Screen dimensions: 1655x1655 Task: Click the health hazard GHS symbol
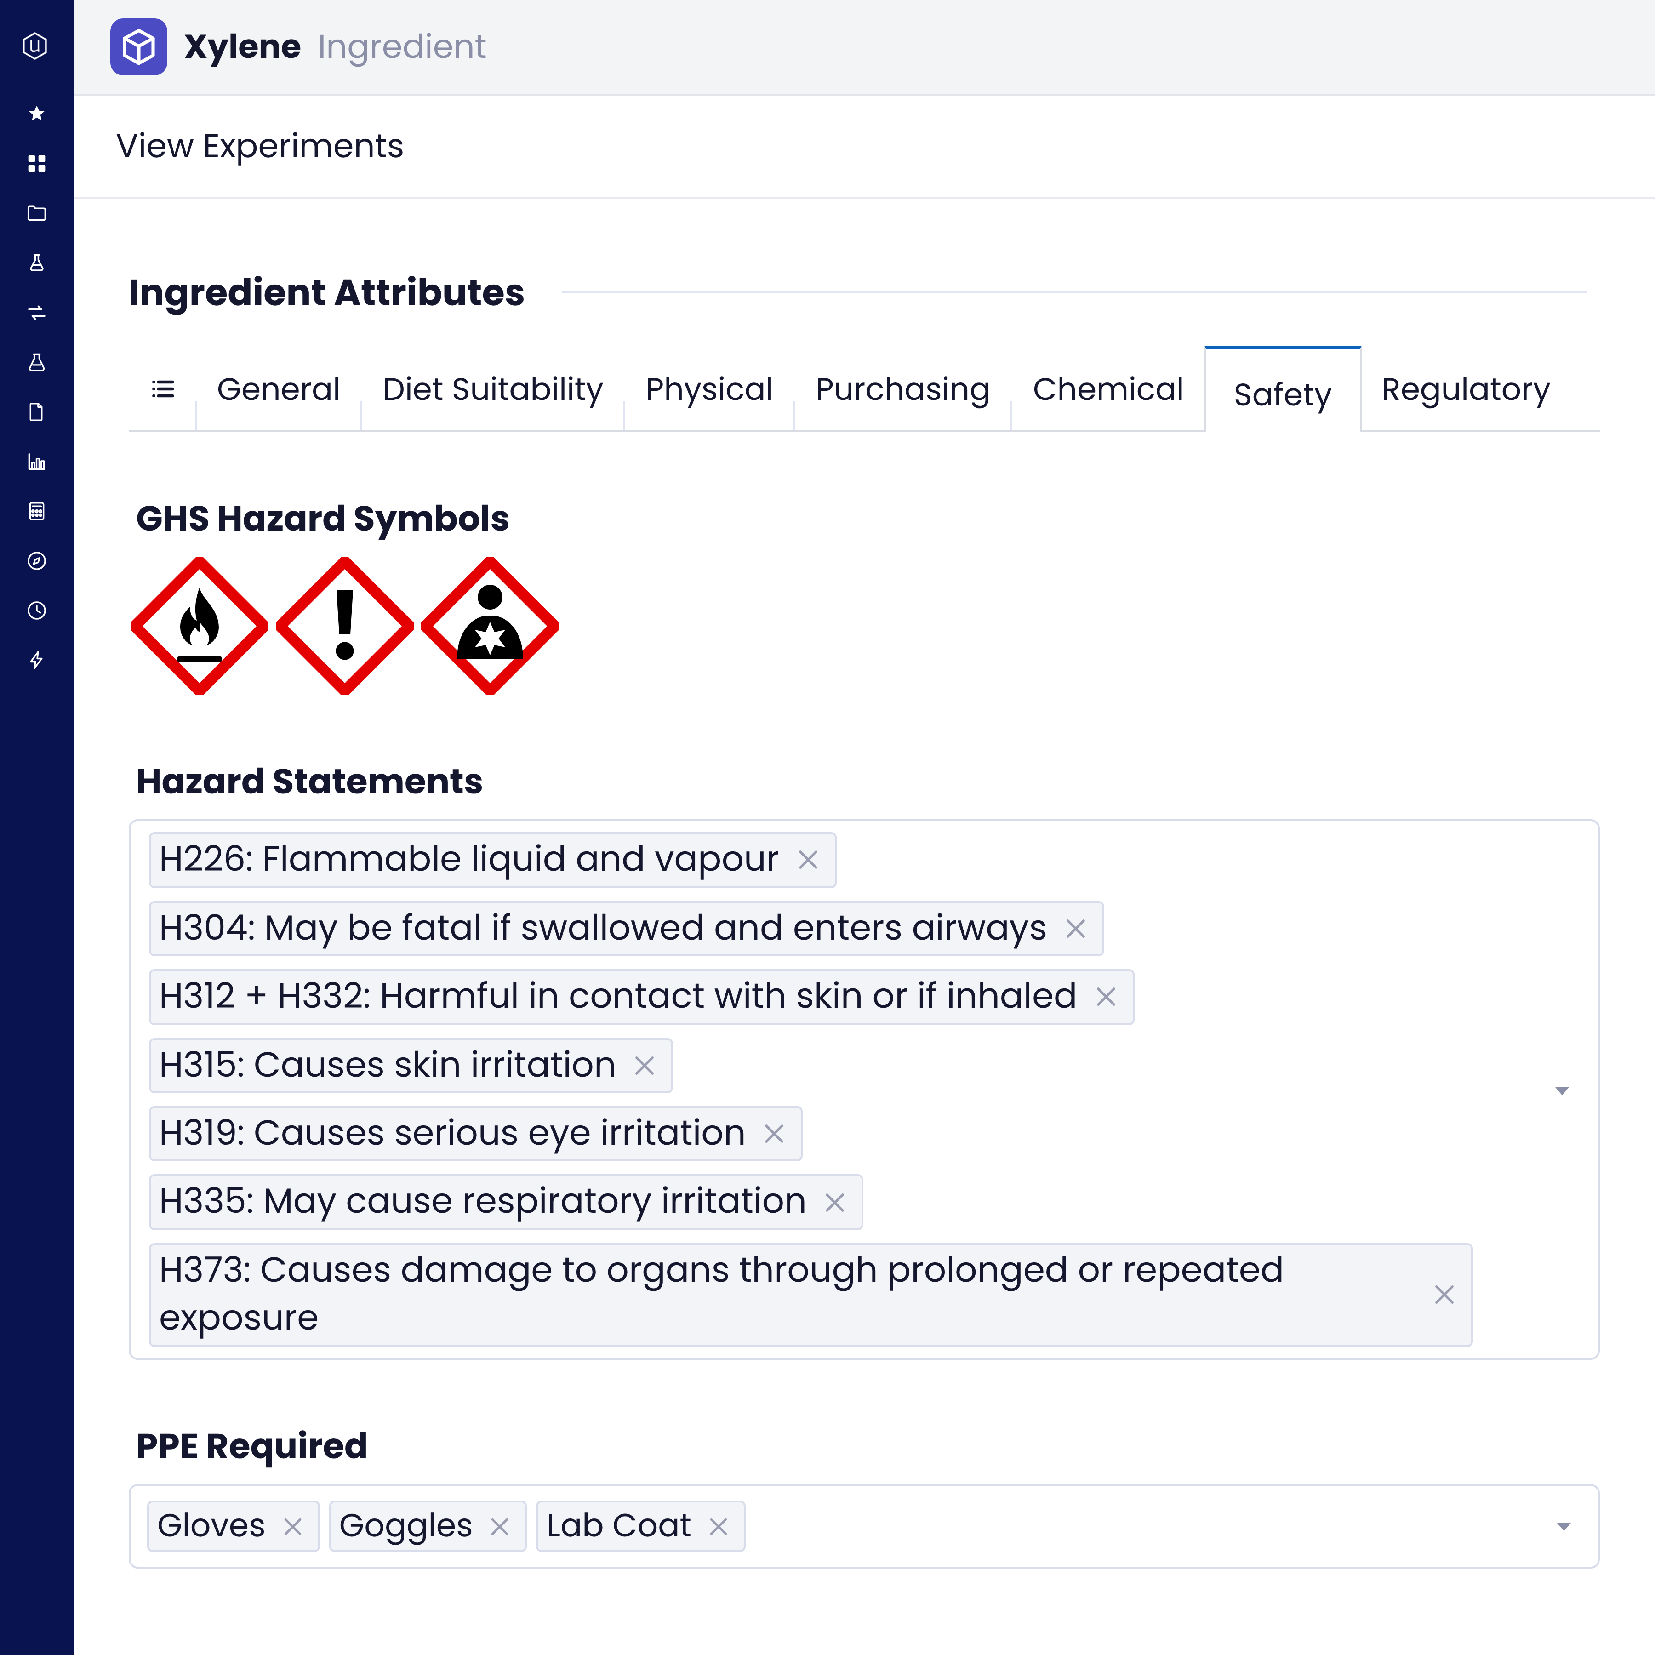point(490,626)
